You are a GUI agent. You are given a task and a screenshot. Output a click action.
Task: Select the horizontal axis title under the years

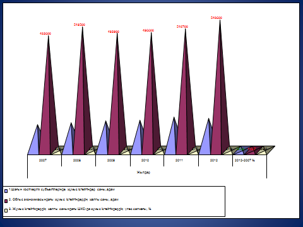click(x=143, y=172)
